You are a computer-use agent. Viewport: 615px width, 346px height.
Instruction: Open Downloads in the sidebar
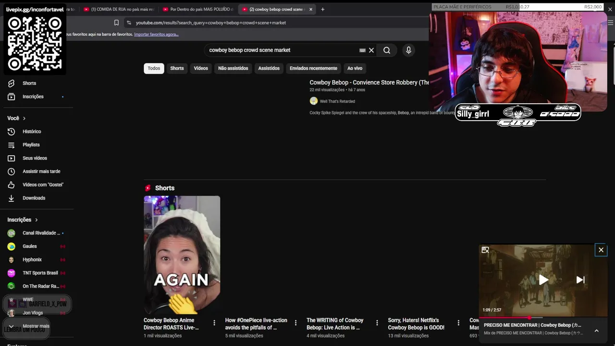tap(34, 198)
